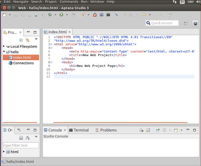Screen dimensions: 201x166
Task: Toggle the crossed-out pencil toolbar button
Action: [117, 15]
